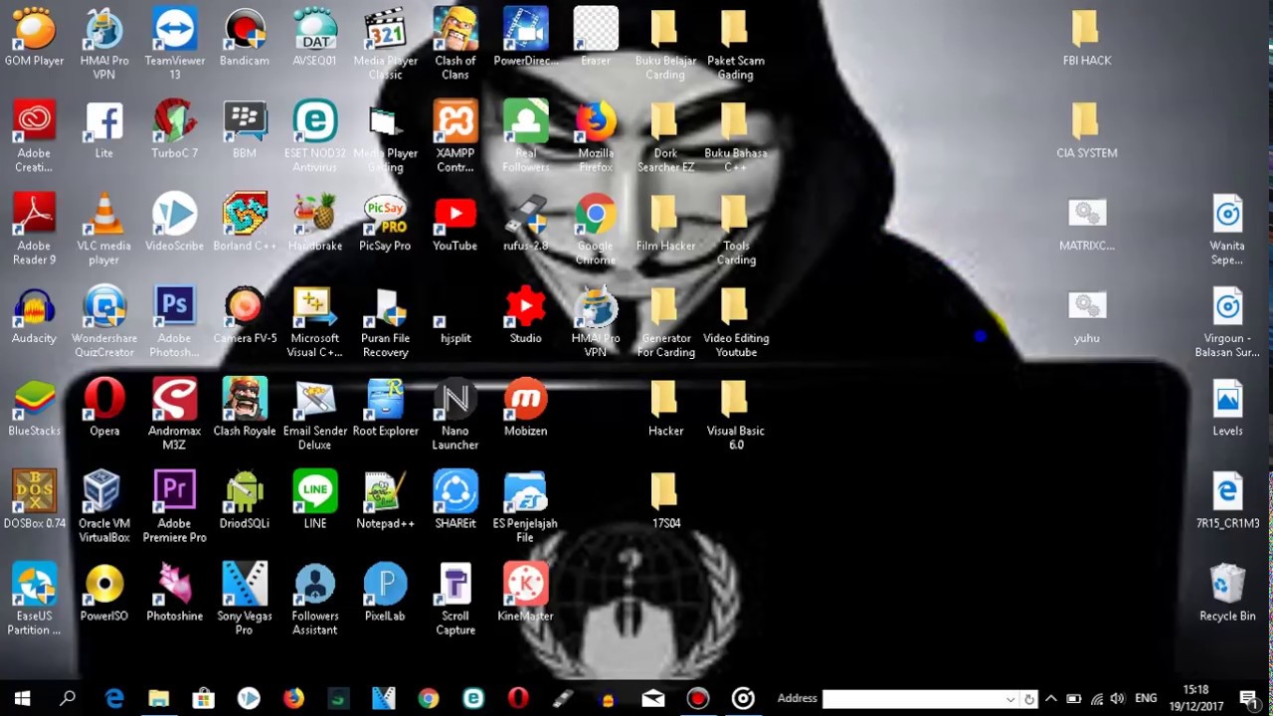Open the Recycle Bin

point(1227,592)
